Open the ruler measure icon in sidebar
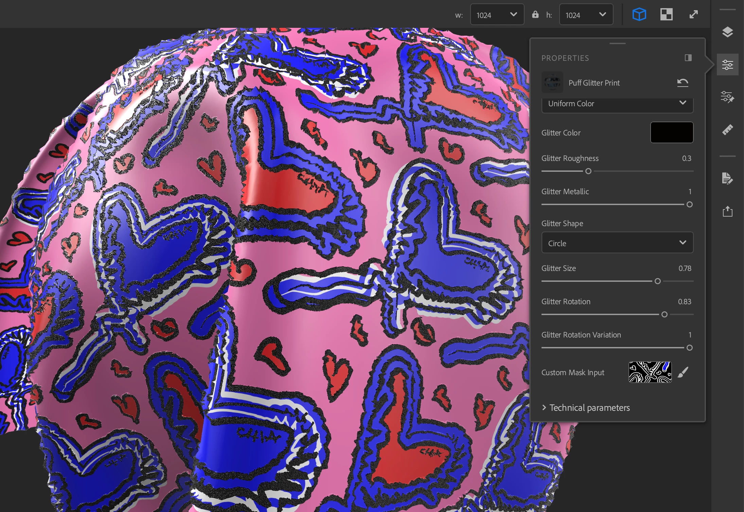This screenshot has width=744, height=512. click(x=727, y=130)
